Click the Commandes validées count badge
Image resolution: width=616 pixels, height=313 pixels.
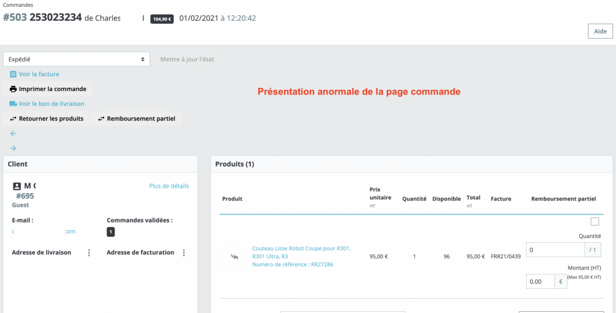[111, 232]
